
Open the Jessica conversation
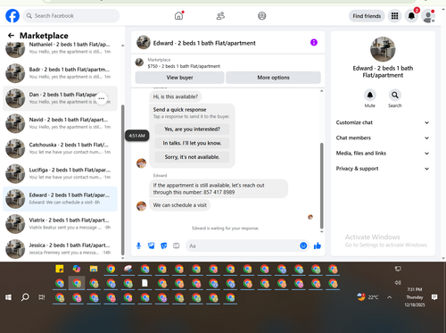tap(60, 249)
